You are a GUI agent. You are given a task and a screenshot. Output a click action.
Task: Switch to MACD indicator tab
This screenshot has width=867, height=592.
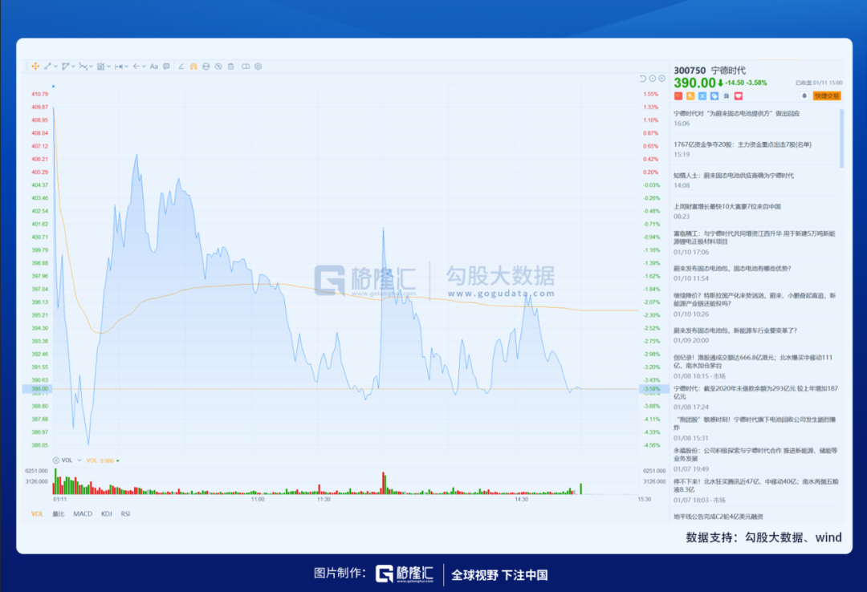pos(83,514)
